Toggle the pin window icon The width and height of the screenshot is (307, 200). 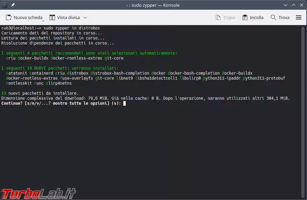(x=13, y=5)
